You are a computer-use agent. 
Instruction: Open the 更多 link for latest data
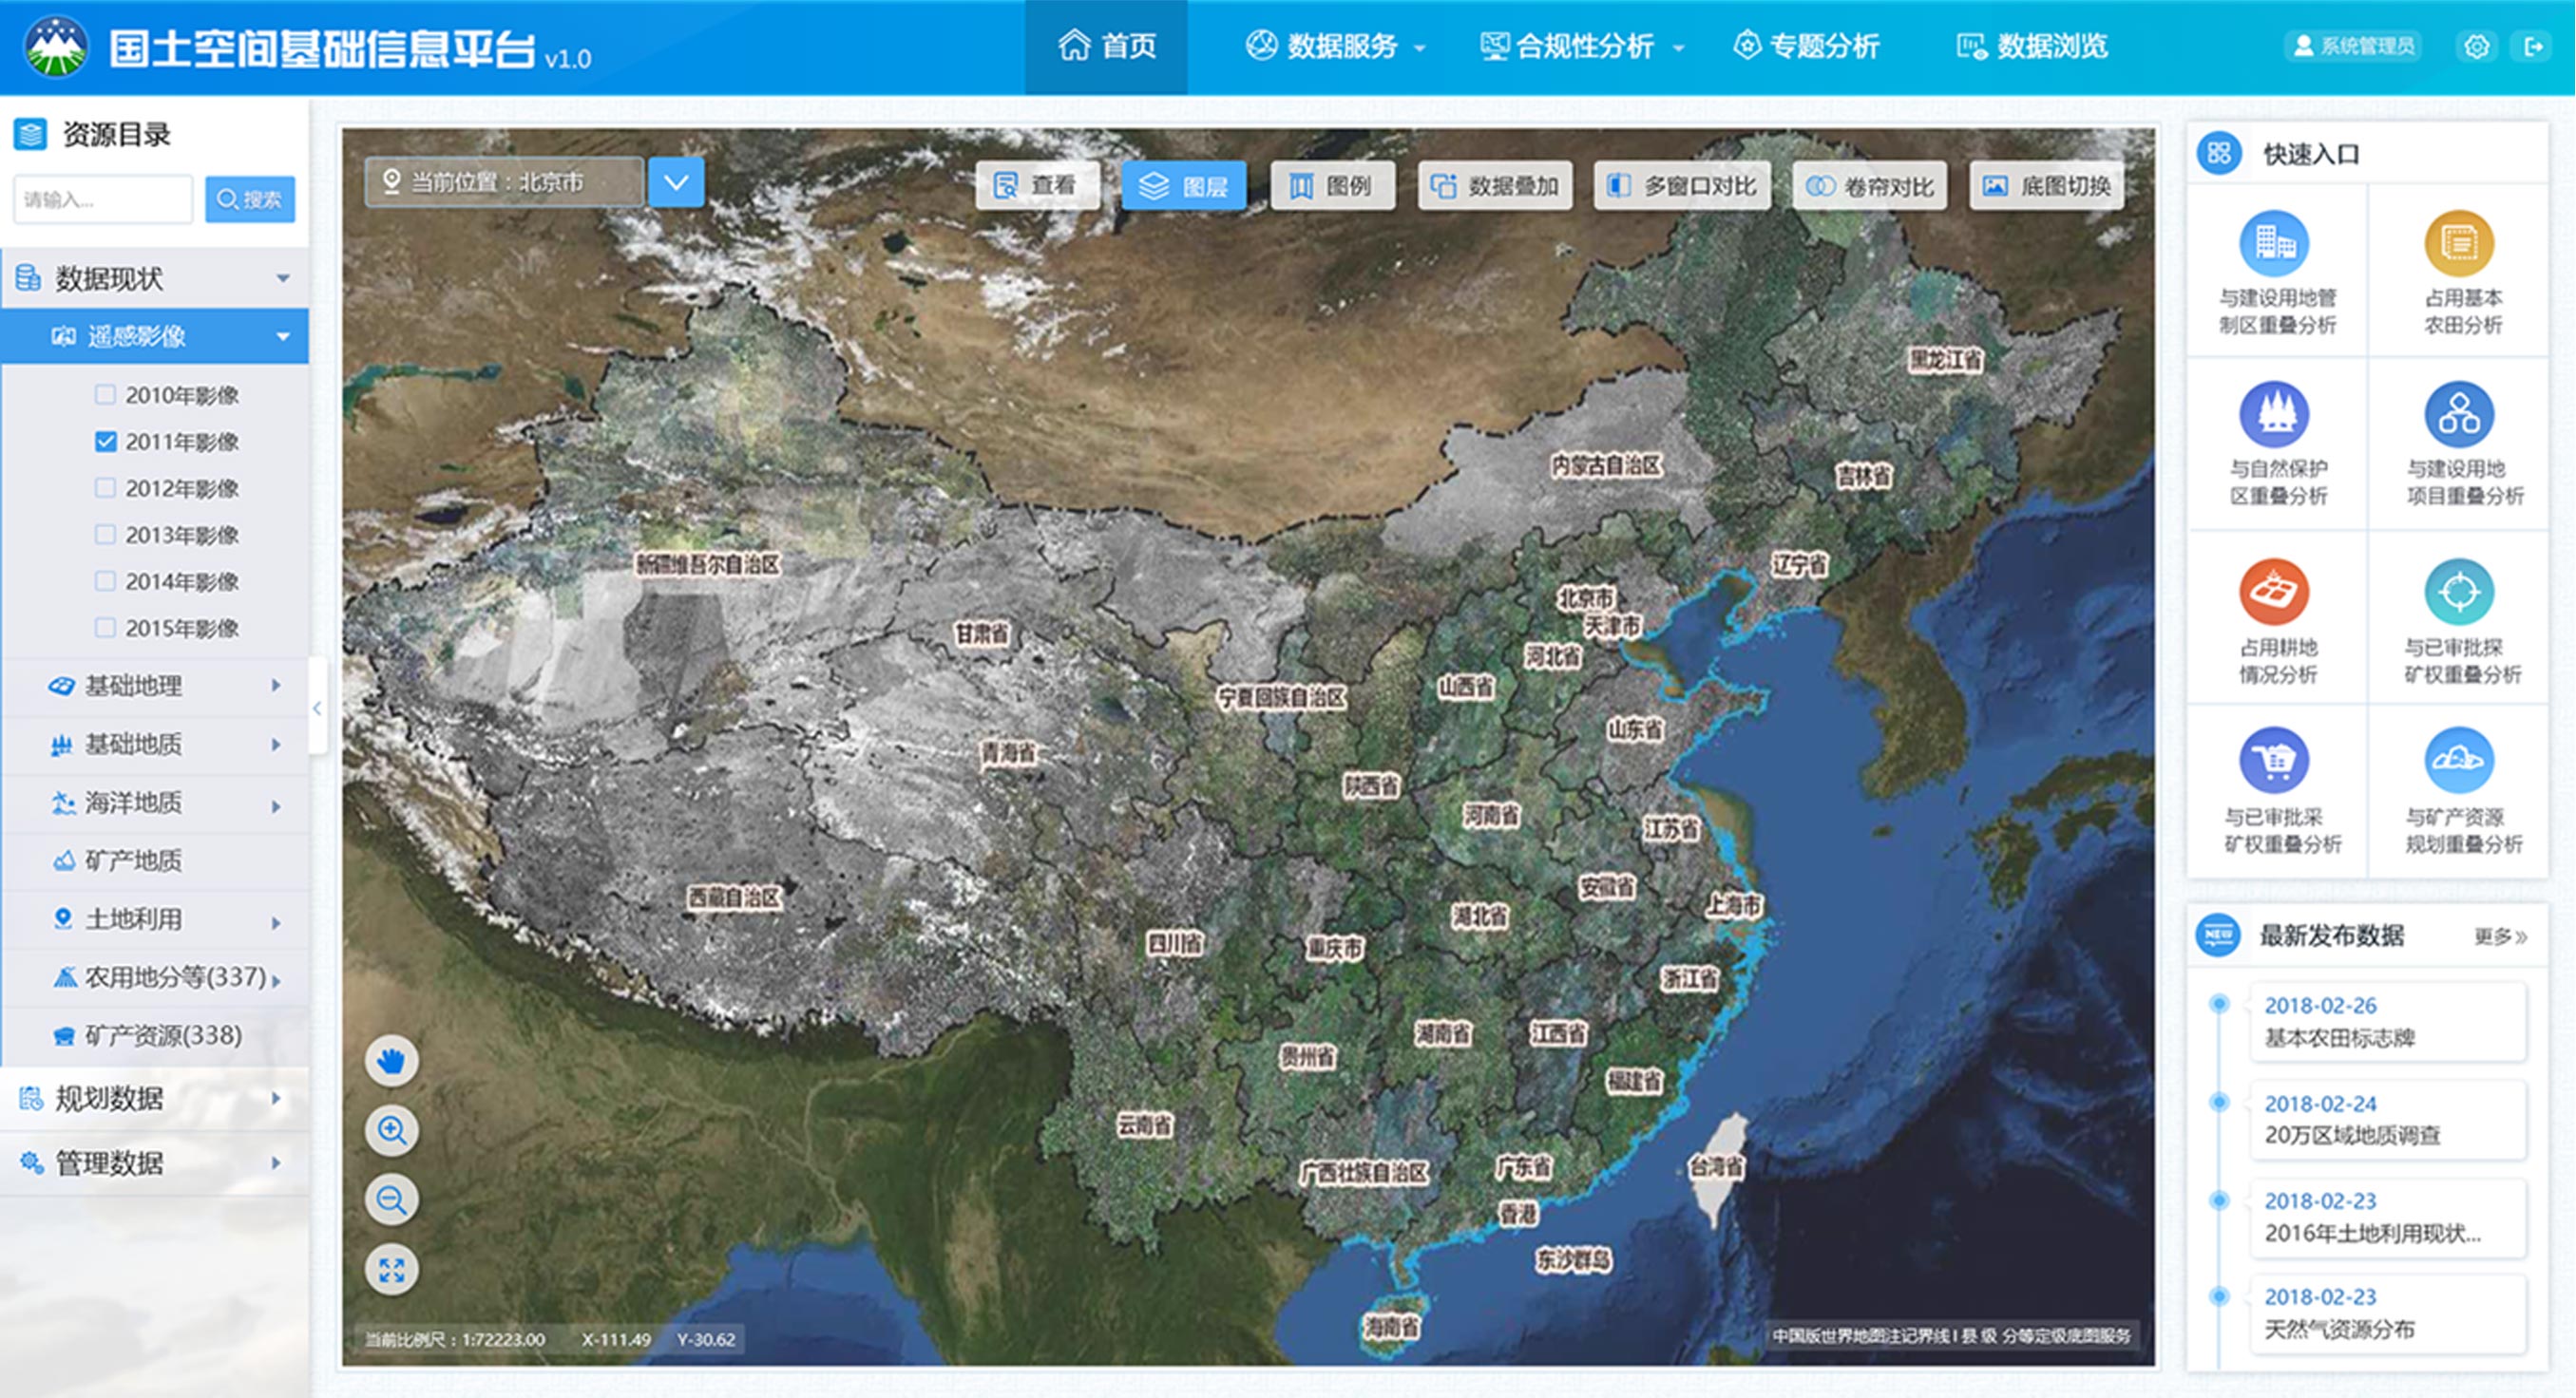tap(2500, 936)
